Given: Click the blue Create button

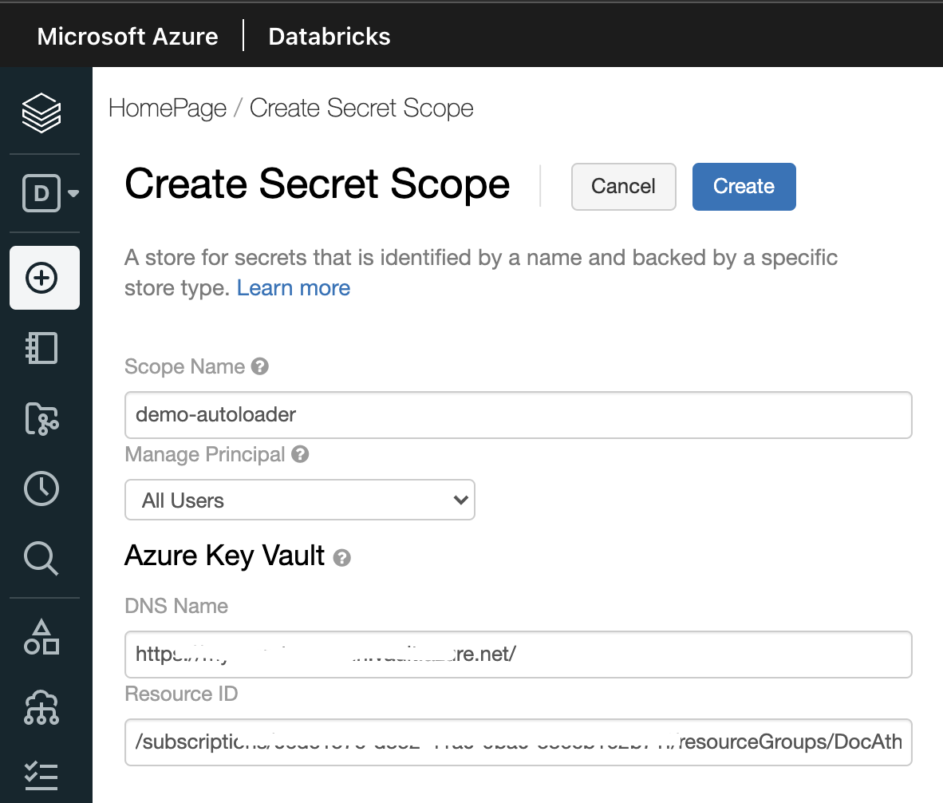Looking at the screenshot, I should click(x=744, y=187).
